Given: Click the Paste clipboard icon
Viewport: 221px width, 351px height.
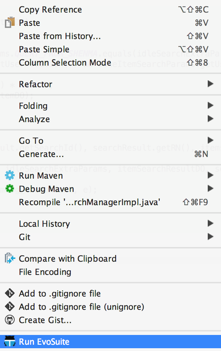Looking at the screenshot, I should click(x=10, y=23).
